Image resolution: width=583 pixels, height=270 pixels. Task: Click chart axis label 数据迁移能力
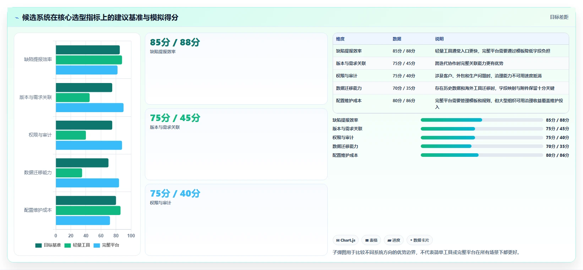pos(38,172)
